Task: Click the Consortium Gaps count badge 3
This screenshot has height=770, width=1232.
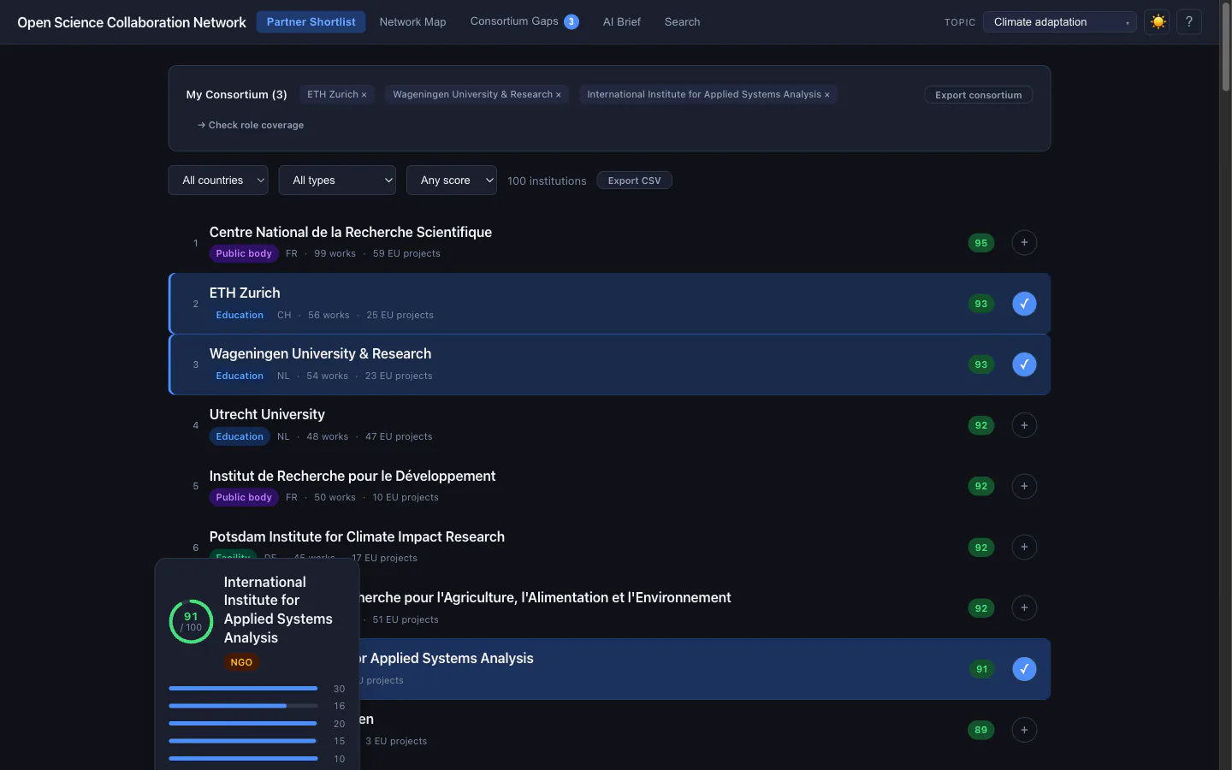Action: click(572, 22)
